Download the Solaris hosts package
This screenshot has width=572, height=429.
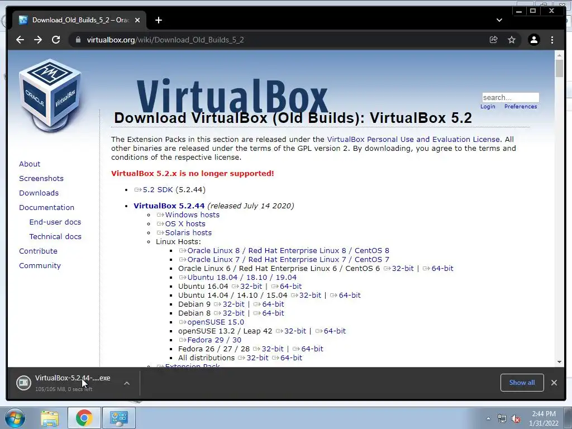pyautogui.click(x=184, y=233)
